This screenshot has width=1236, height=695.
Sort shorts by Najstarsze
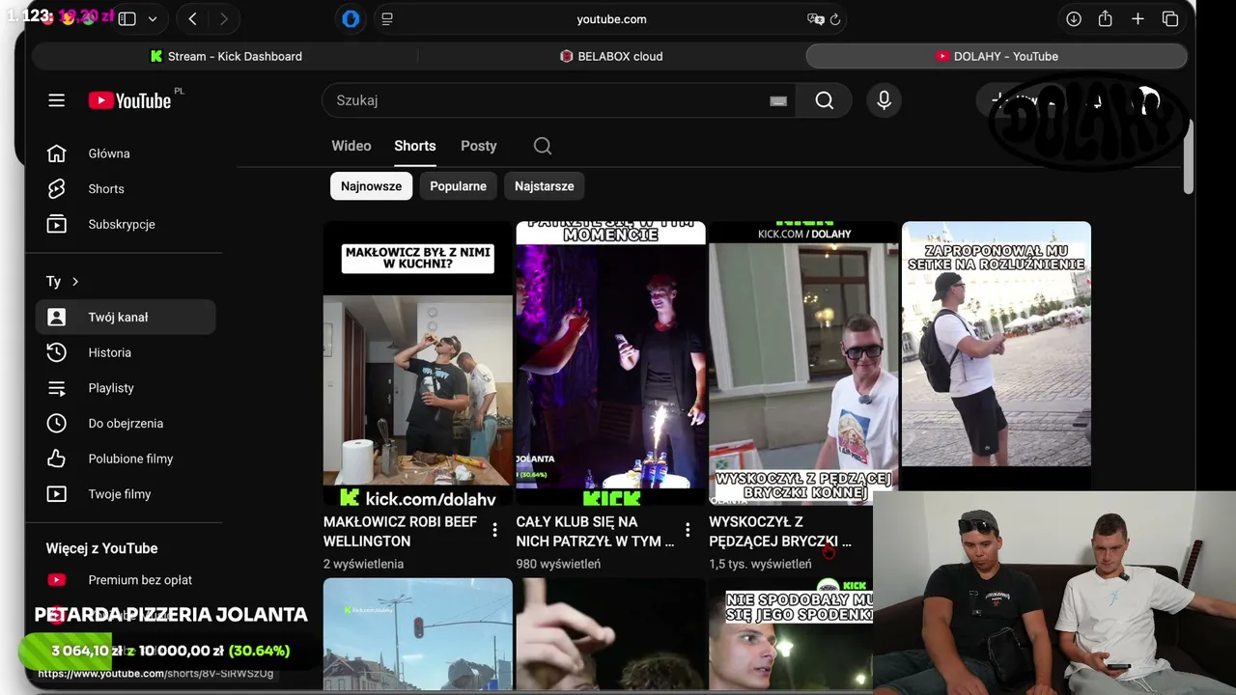[x=545, y=186]
